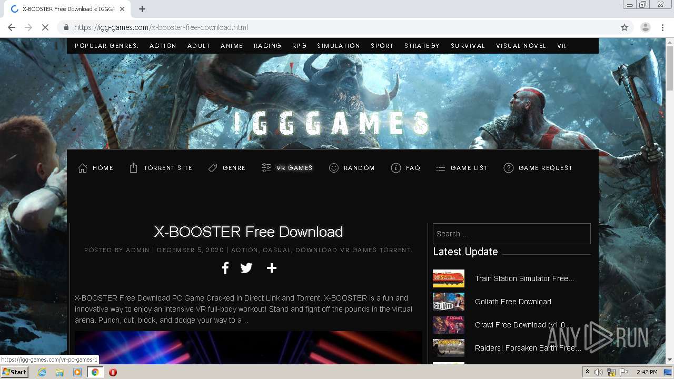This screenshot has width=674, height=379.
Task: Bookmark this page with star icon
Action: click(625, 27)
